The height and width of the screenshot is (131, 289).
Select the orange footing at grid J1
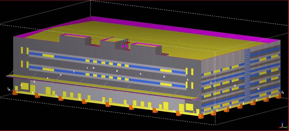click(279, 96)
